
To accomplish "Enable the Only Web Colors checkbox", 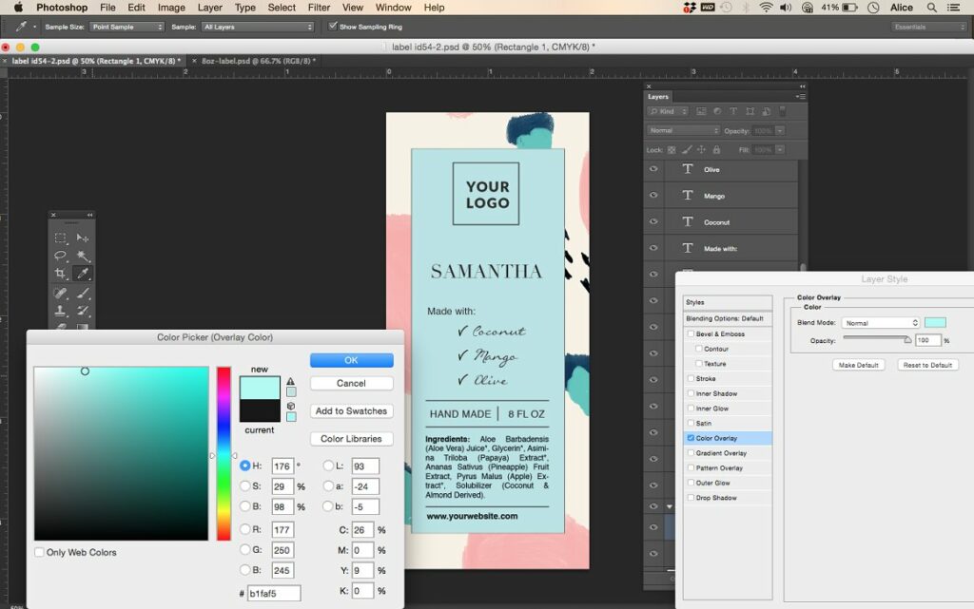I will tap(39, 551).
